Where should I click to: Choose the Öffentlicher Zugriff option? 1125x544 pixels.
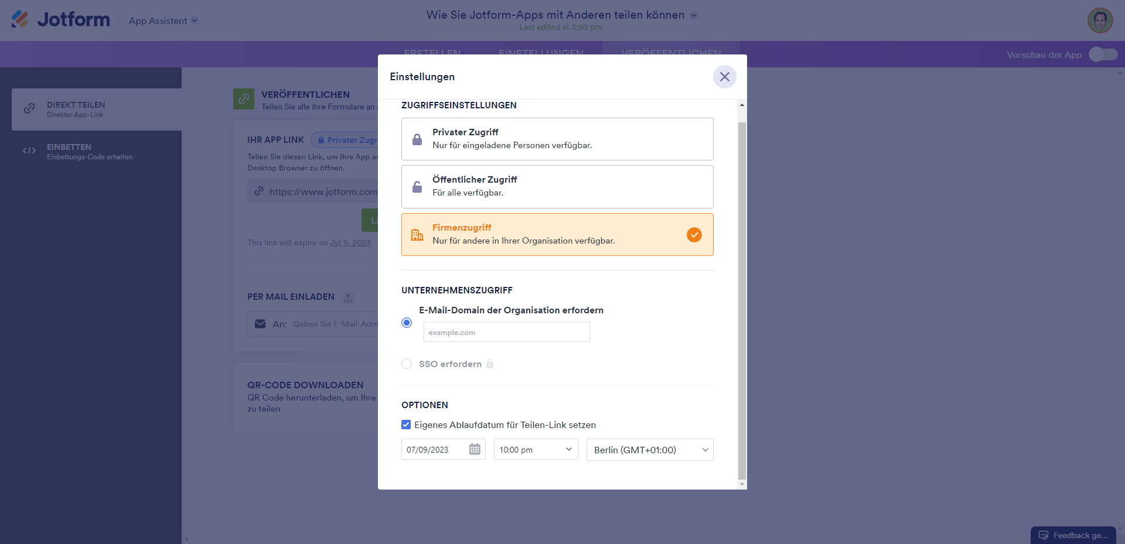[557, 187]
